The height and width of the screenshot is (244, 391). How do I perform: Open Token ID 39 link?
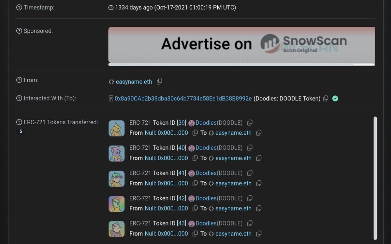(x=181, y=123)
